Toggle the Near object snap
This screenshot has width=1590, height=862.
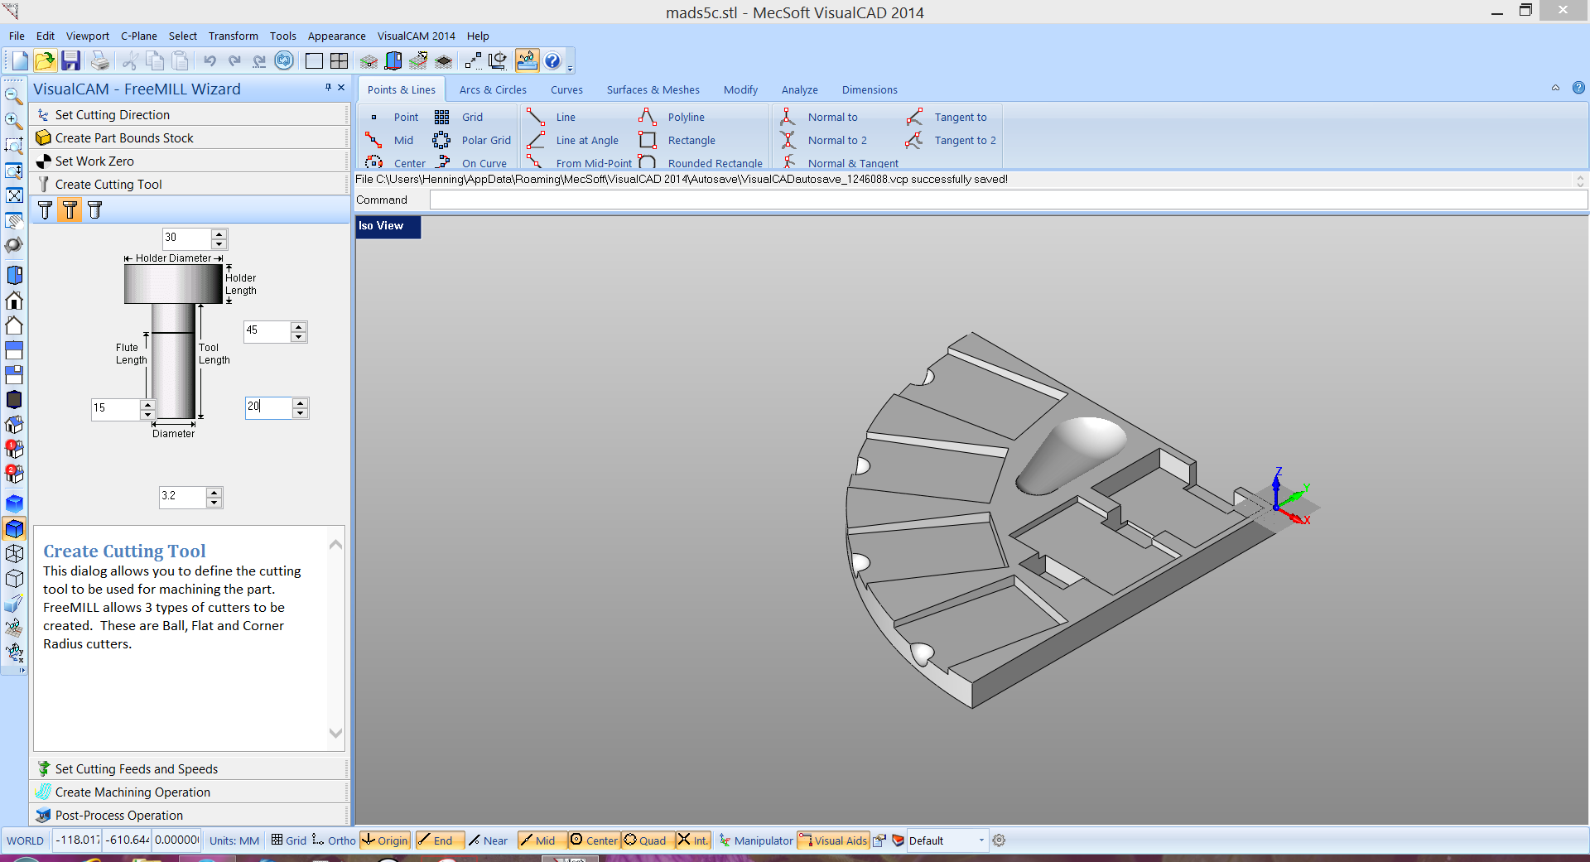(488, 840)
